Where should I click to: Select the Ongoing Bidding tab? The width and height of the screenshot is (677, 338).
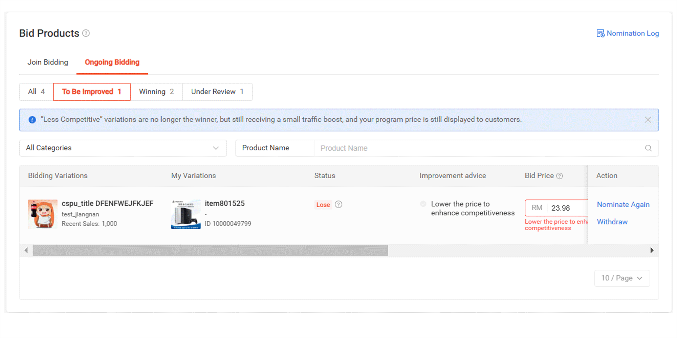click(x=112, y=62)
